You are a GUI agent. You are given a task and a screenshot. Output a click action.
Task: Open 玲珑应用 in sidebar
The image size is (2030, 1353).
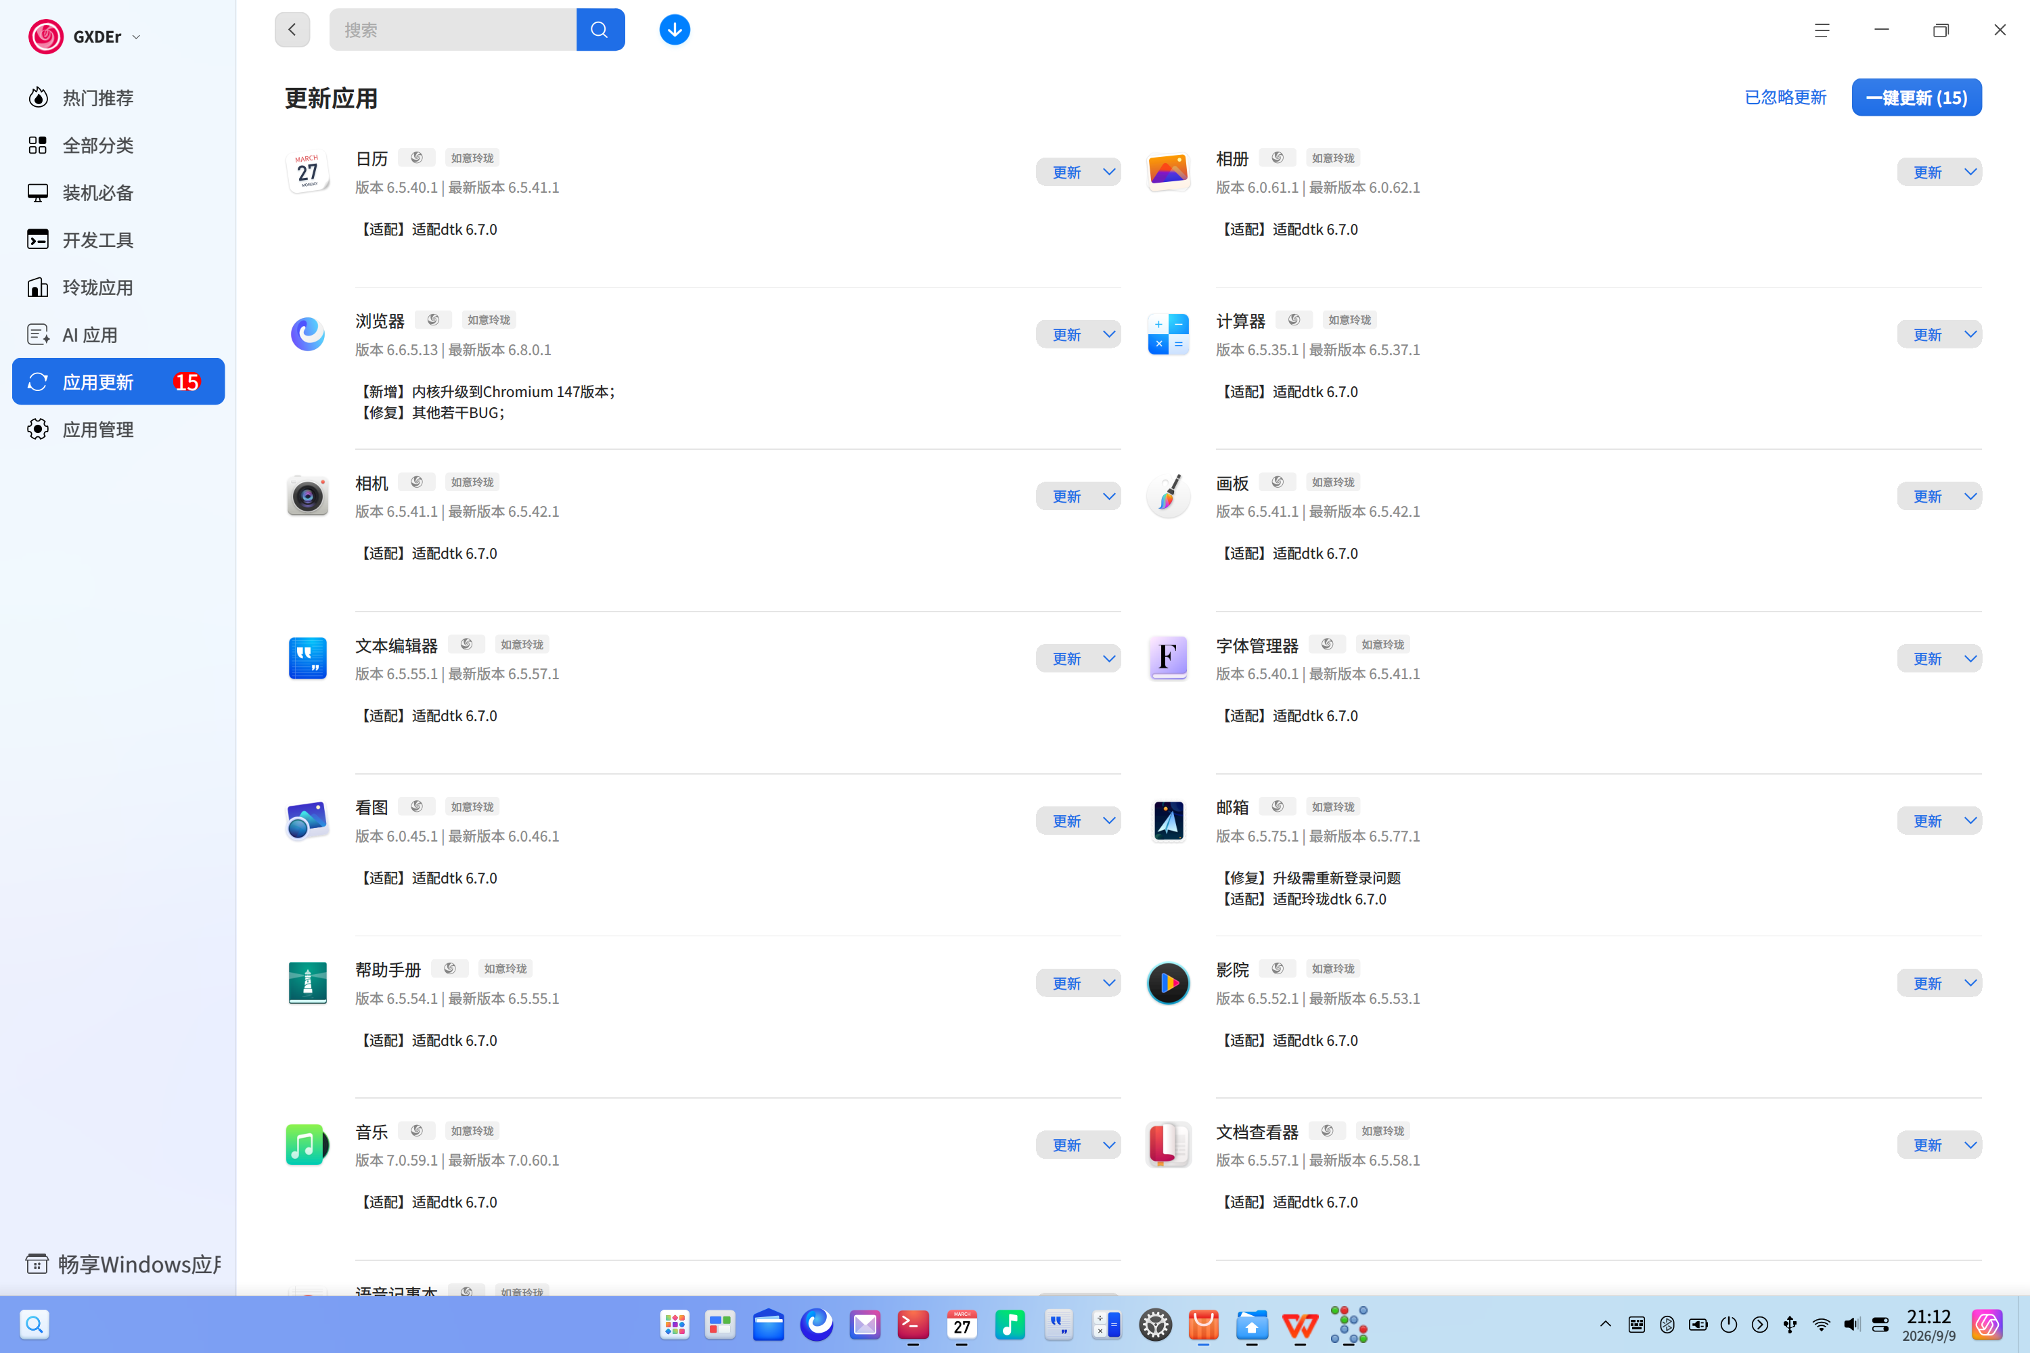tap(118, 288)
